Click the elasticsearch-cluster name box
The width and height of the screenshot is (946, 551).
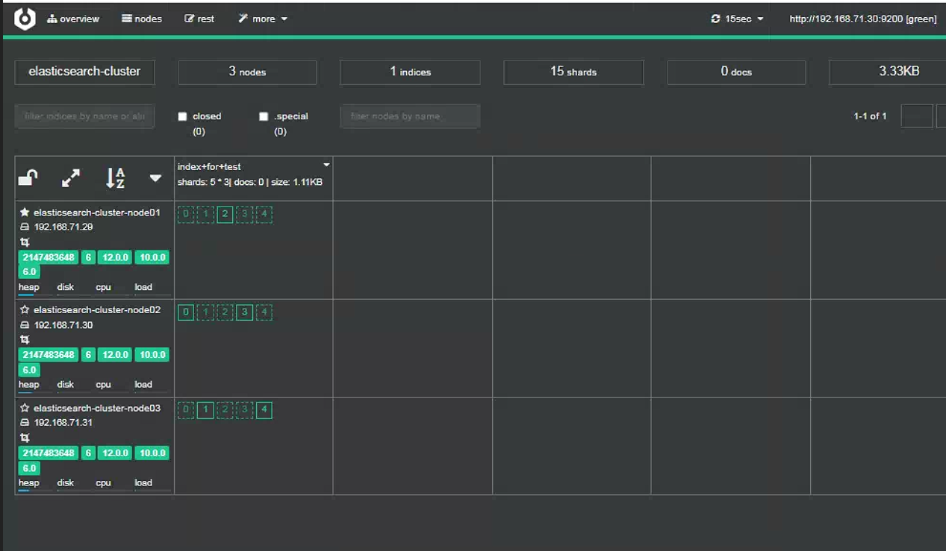tap(84, 72)
